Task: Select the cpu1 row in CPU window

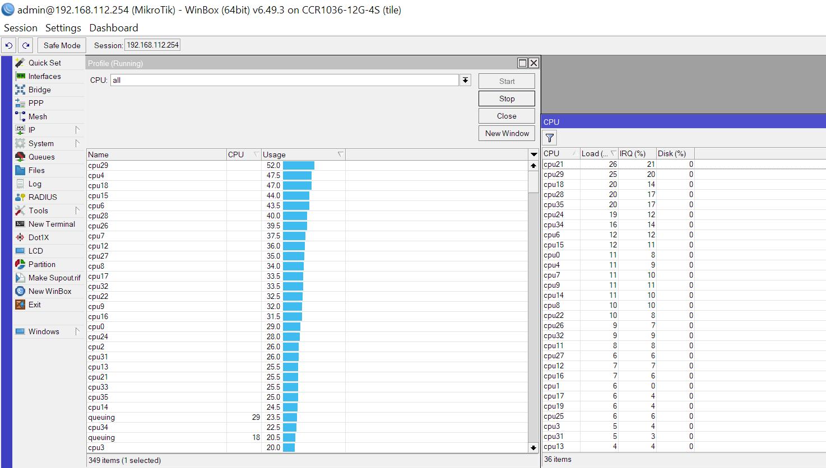Action: pos(684,386)
